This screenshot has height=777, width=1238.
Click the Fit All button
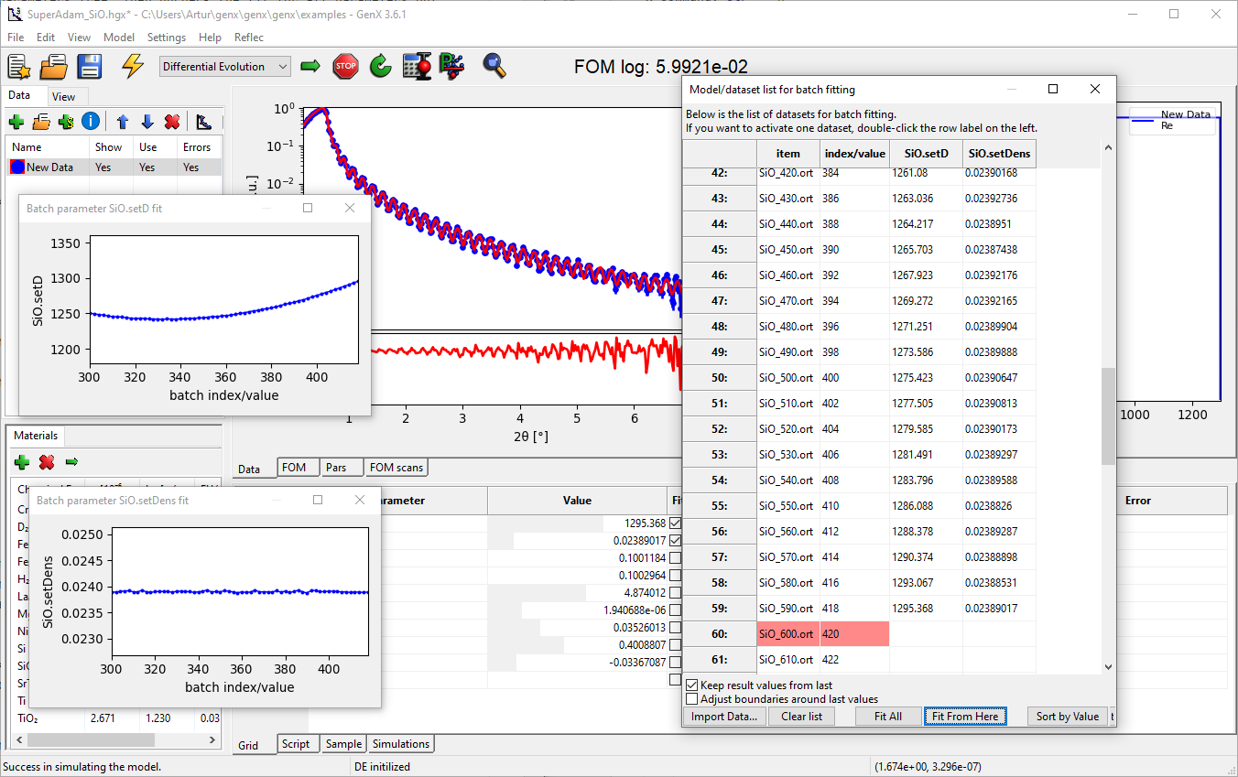(x=887, y=717)
